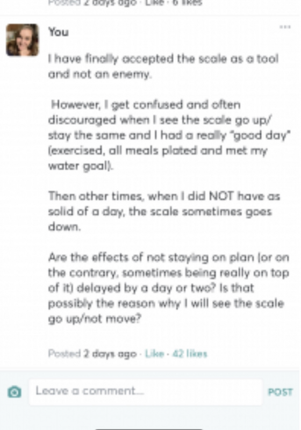Click the POST button
The height and width of the screenshot is (430, 301).
click(x=280, y=392)
